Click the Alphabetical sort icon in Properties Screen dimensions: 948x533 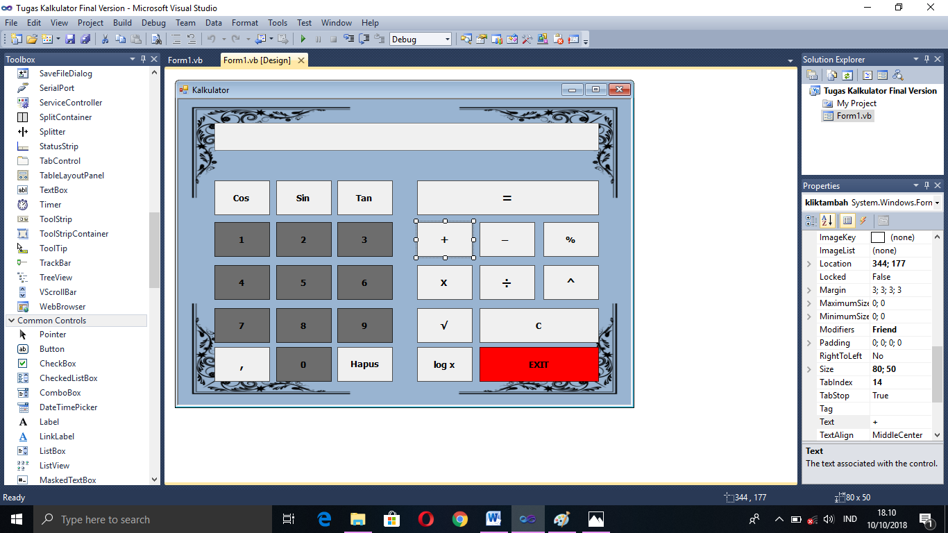click(x=827, y=220)
